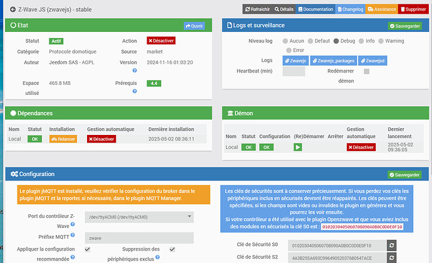Show help icon for Préfixe MQTT
The image size is (432, 263).
pyautogui.click(x=73, y=235)
